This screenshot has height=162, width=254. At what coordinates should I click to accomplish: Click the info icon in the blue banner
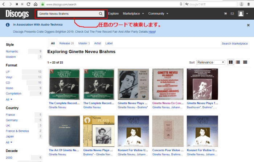8,25
